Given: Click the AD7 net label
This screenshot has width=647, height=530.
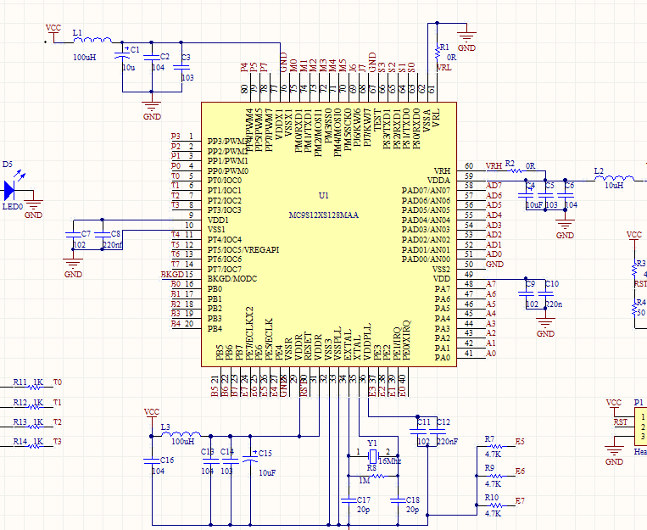Looking at the screenshot, I should click(x=494, y=186).
